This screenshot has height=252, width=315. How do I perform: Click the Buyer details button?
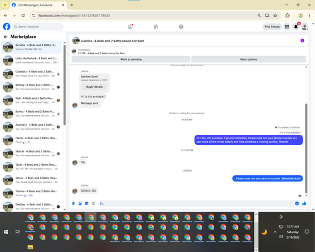coord(94,87)
